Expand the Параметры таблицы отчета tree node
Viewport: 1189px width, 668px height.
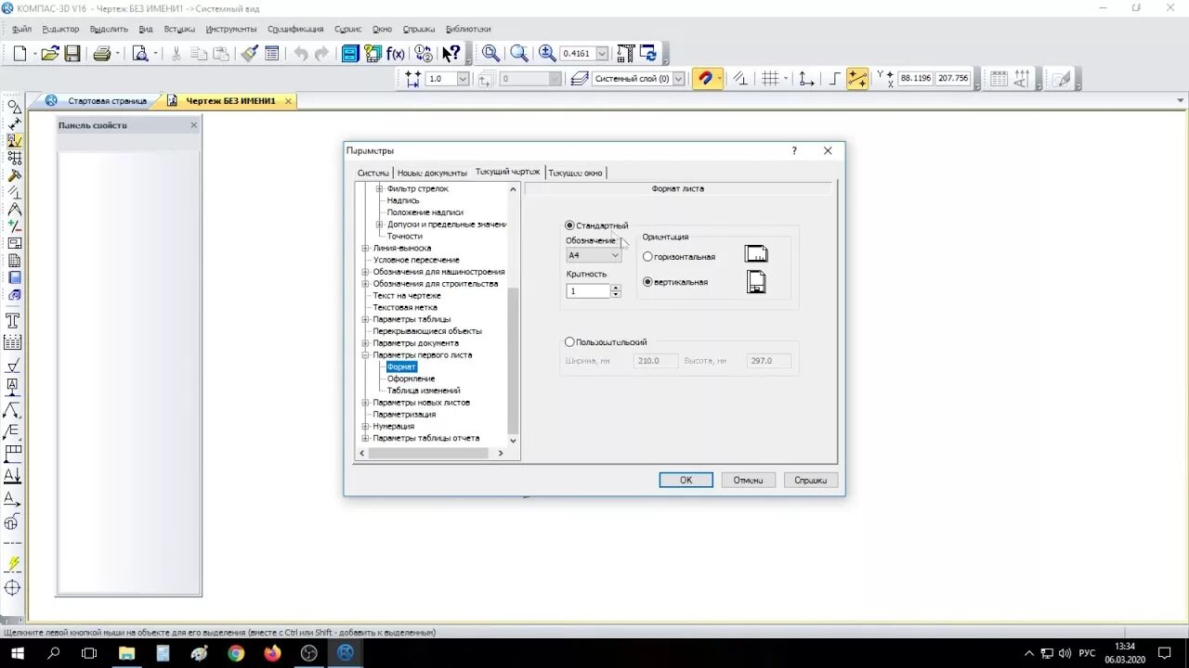point(365,438)
